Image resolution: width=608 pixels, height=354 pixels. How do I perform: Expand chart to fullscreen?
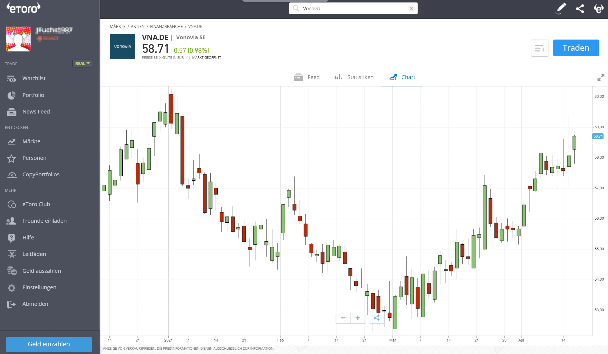click(x=601, y=77)
